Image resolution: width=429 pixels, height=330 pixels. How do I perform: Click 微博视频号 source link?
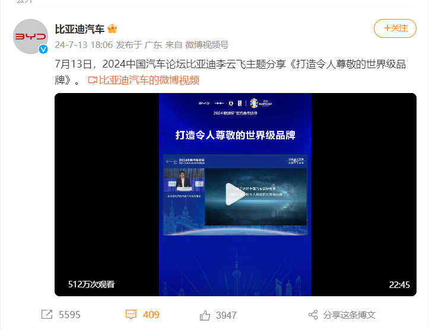point(207,44)
